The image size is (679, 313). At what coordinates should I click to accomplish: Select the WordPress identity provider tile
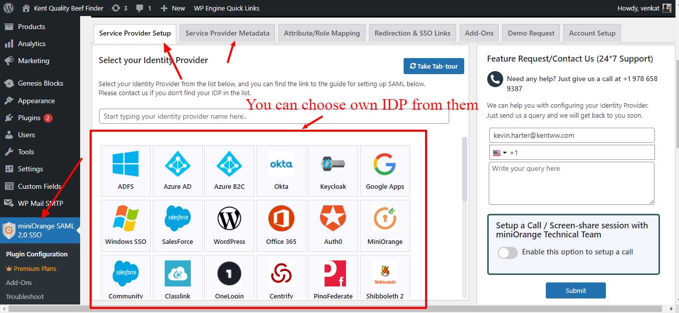click(x=229, y=225)
